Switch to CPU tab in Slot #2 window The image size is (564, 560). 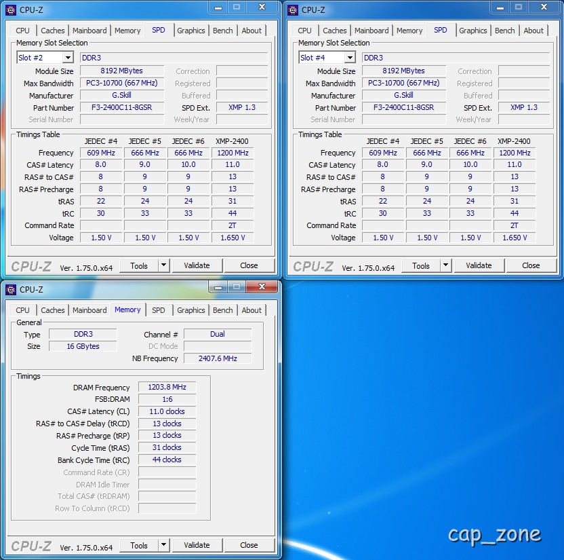22,31
